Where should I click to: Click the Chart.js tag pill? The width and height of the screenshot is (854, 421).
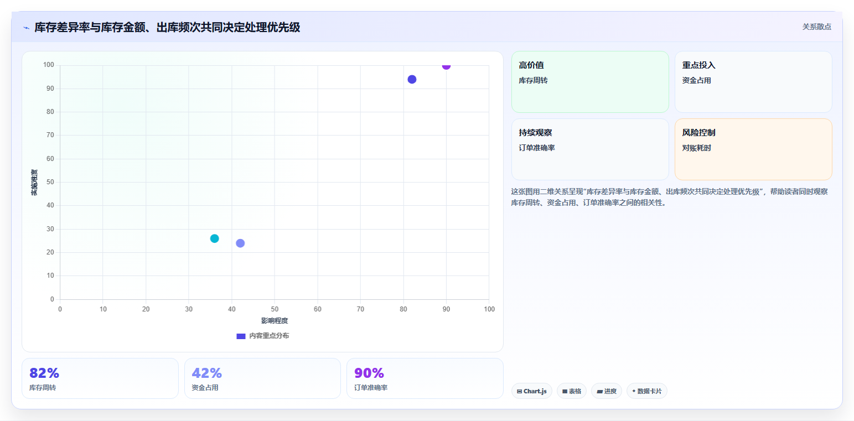pyautogui.click(x=531, y=391)
